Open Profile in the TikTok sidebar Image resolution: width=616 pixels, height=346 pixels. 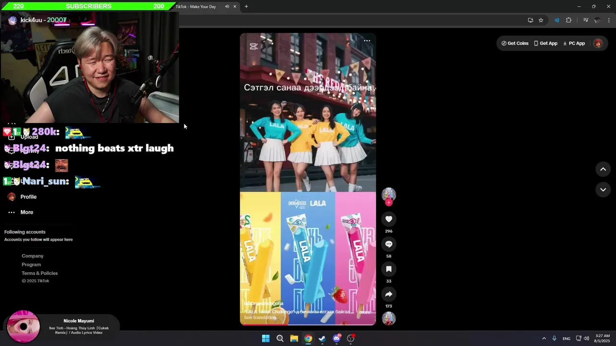(22, 197)
